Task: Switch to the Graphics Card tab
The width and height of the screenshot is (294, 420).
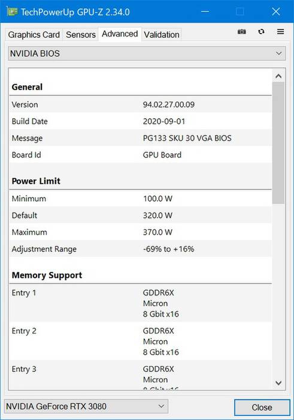Action: pos(34,35)
